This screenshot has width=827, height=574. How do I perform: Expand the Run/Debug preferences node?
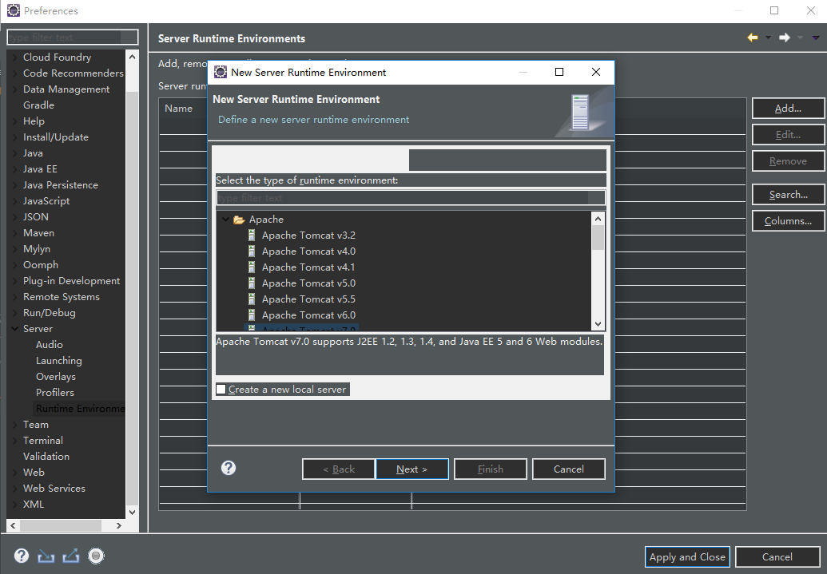click(14, 313)
